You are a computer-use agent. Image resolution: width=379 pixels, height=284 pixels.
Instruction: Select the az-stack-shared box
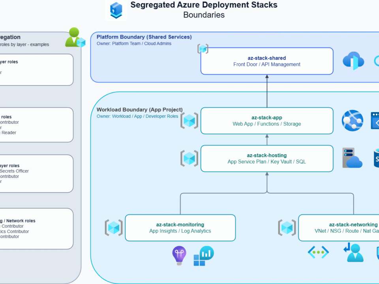pos(266,61)
